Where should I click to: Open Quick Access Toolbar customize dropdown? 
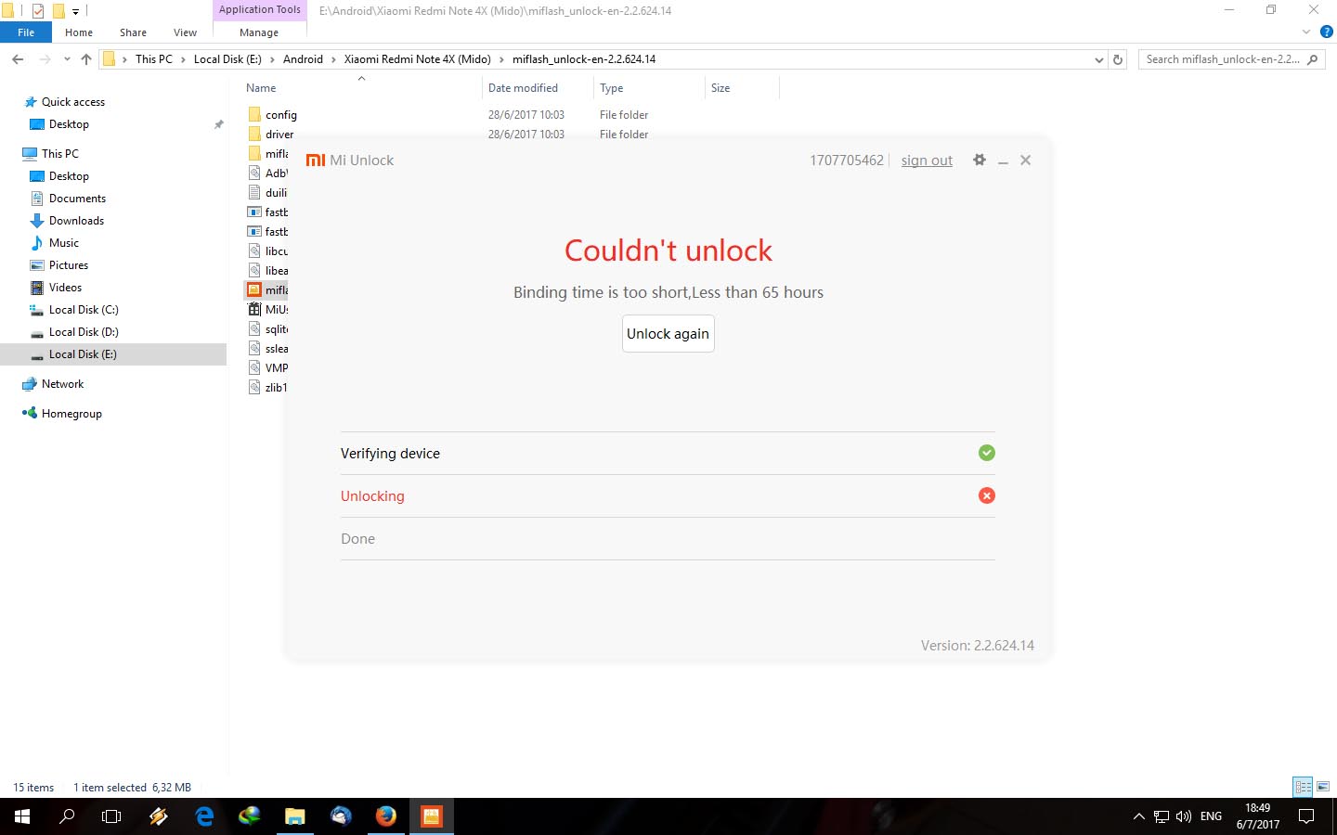coord(76,11)
